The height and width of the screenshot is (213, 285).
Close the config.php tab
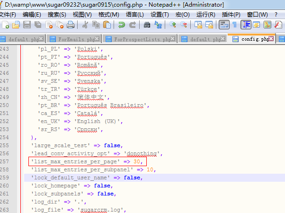(271, 38)
